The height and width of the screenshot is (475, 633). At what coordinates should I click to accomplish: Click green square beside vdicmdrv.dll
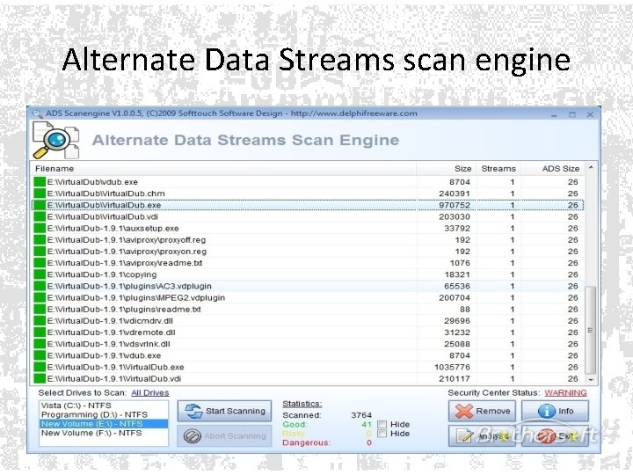coord(40,321)
